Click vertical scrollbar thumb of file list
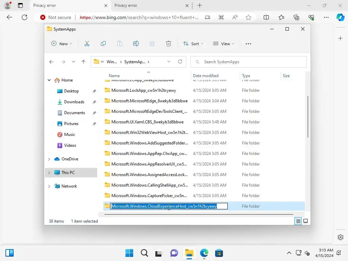The width and height of the screenshot is (348, 261). pos(308,117)
